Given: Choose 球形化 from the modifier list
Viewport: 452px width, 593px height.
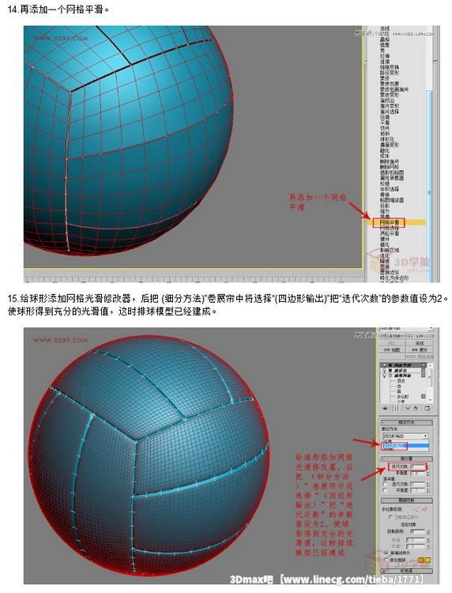Looking at the screenshot, I should click(x=387, y=139).
